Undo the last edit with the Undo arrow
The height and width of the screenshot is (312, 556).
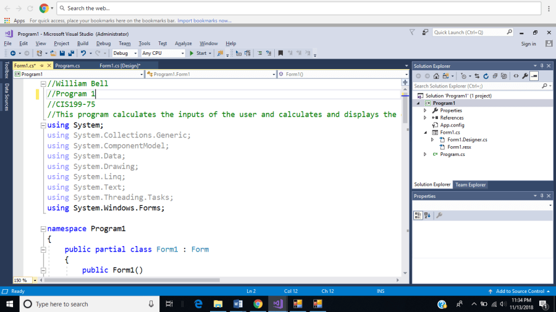click(x=83, y=53)
